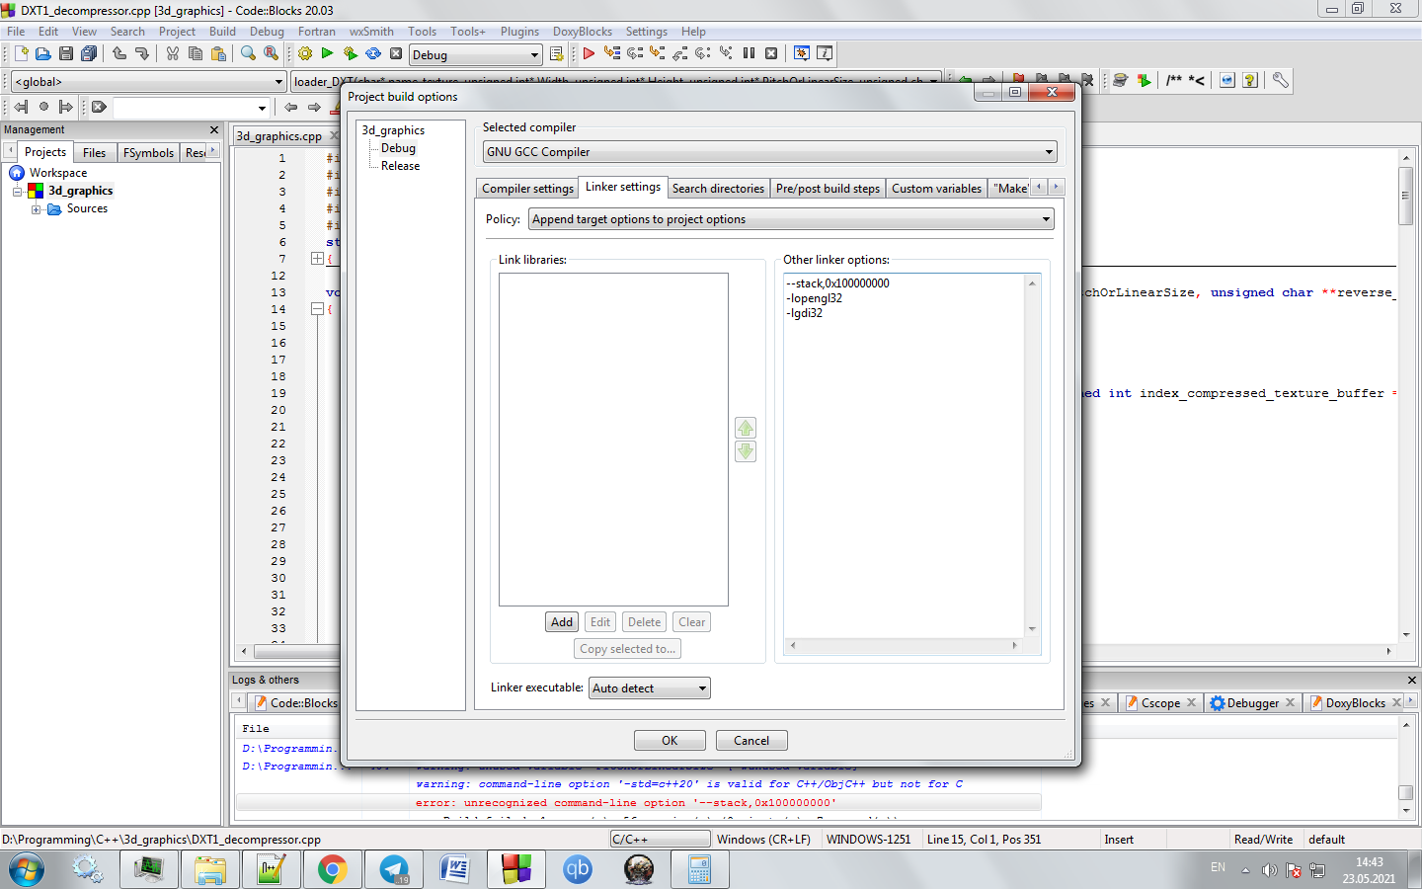Click the Build gear icon
This screenshot has height=889, width=1422.
click(304, 54)
